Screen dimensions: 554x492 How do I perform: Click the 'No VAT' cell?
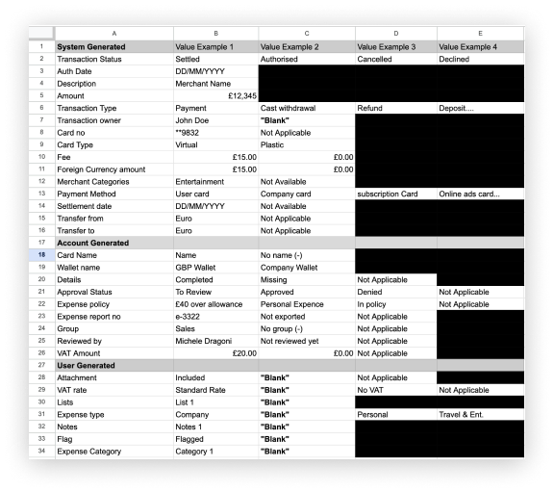click(396, 390)
